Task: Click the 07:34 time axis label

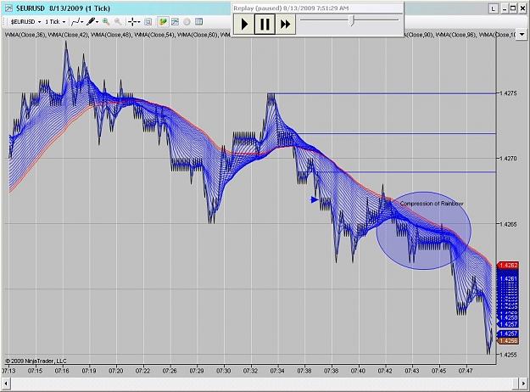Action: pyautogui.click(x=277, y=371)
